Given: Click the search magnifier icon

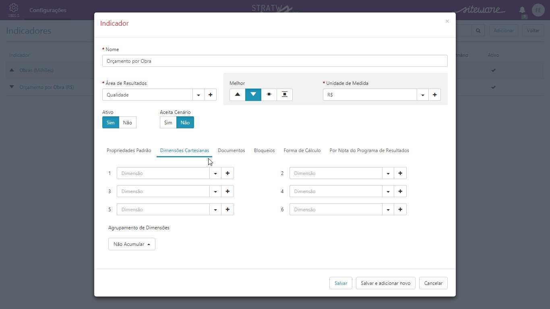Looking at the screenshot, I should point(478,31).
